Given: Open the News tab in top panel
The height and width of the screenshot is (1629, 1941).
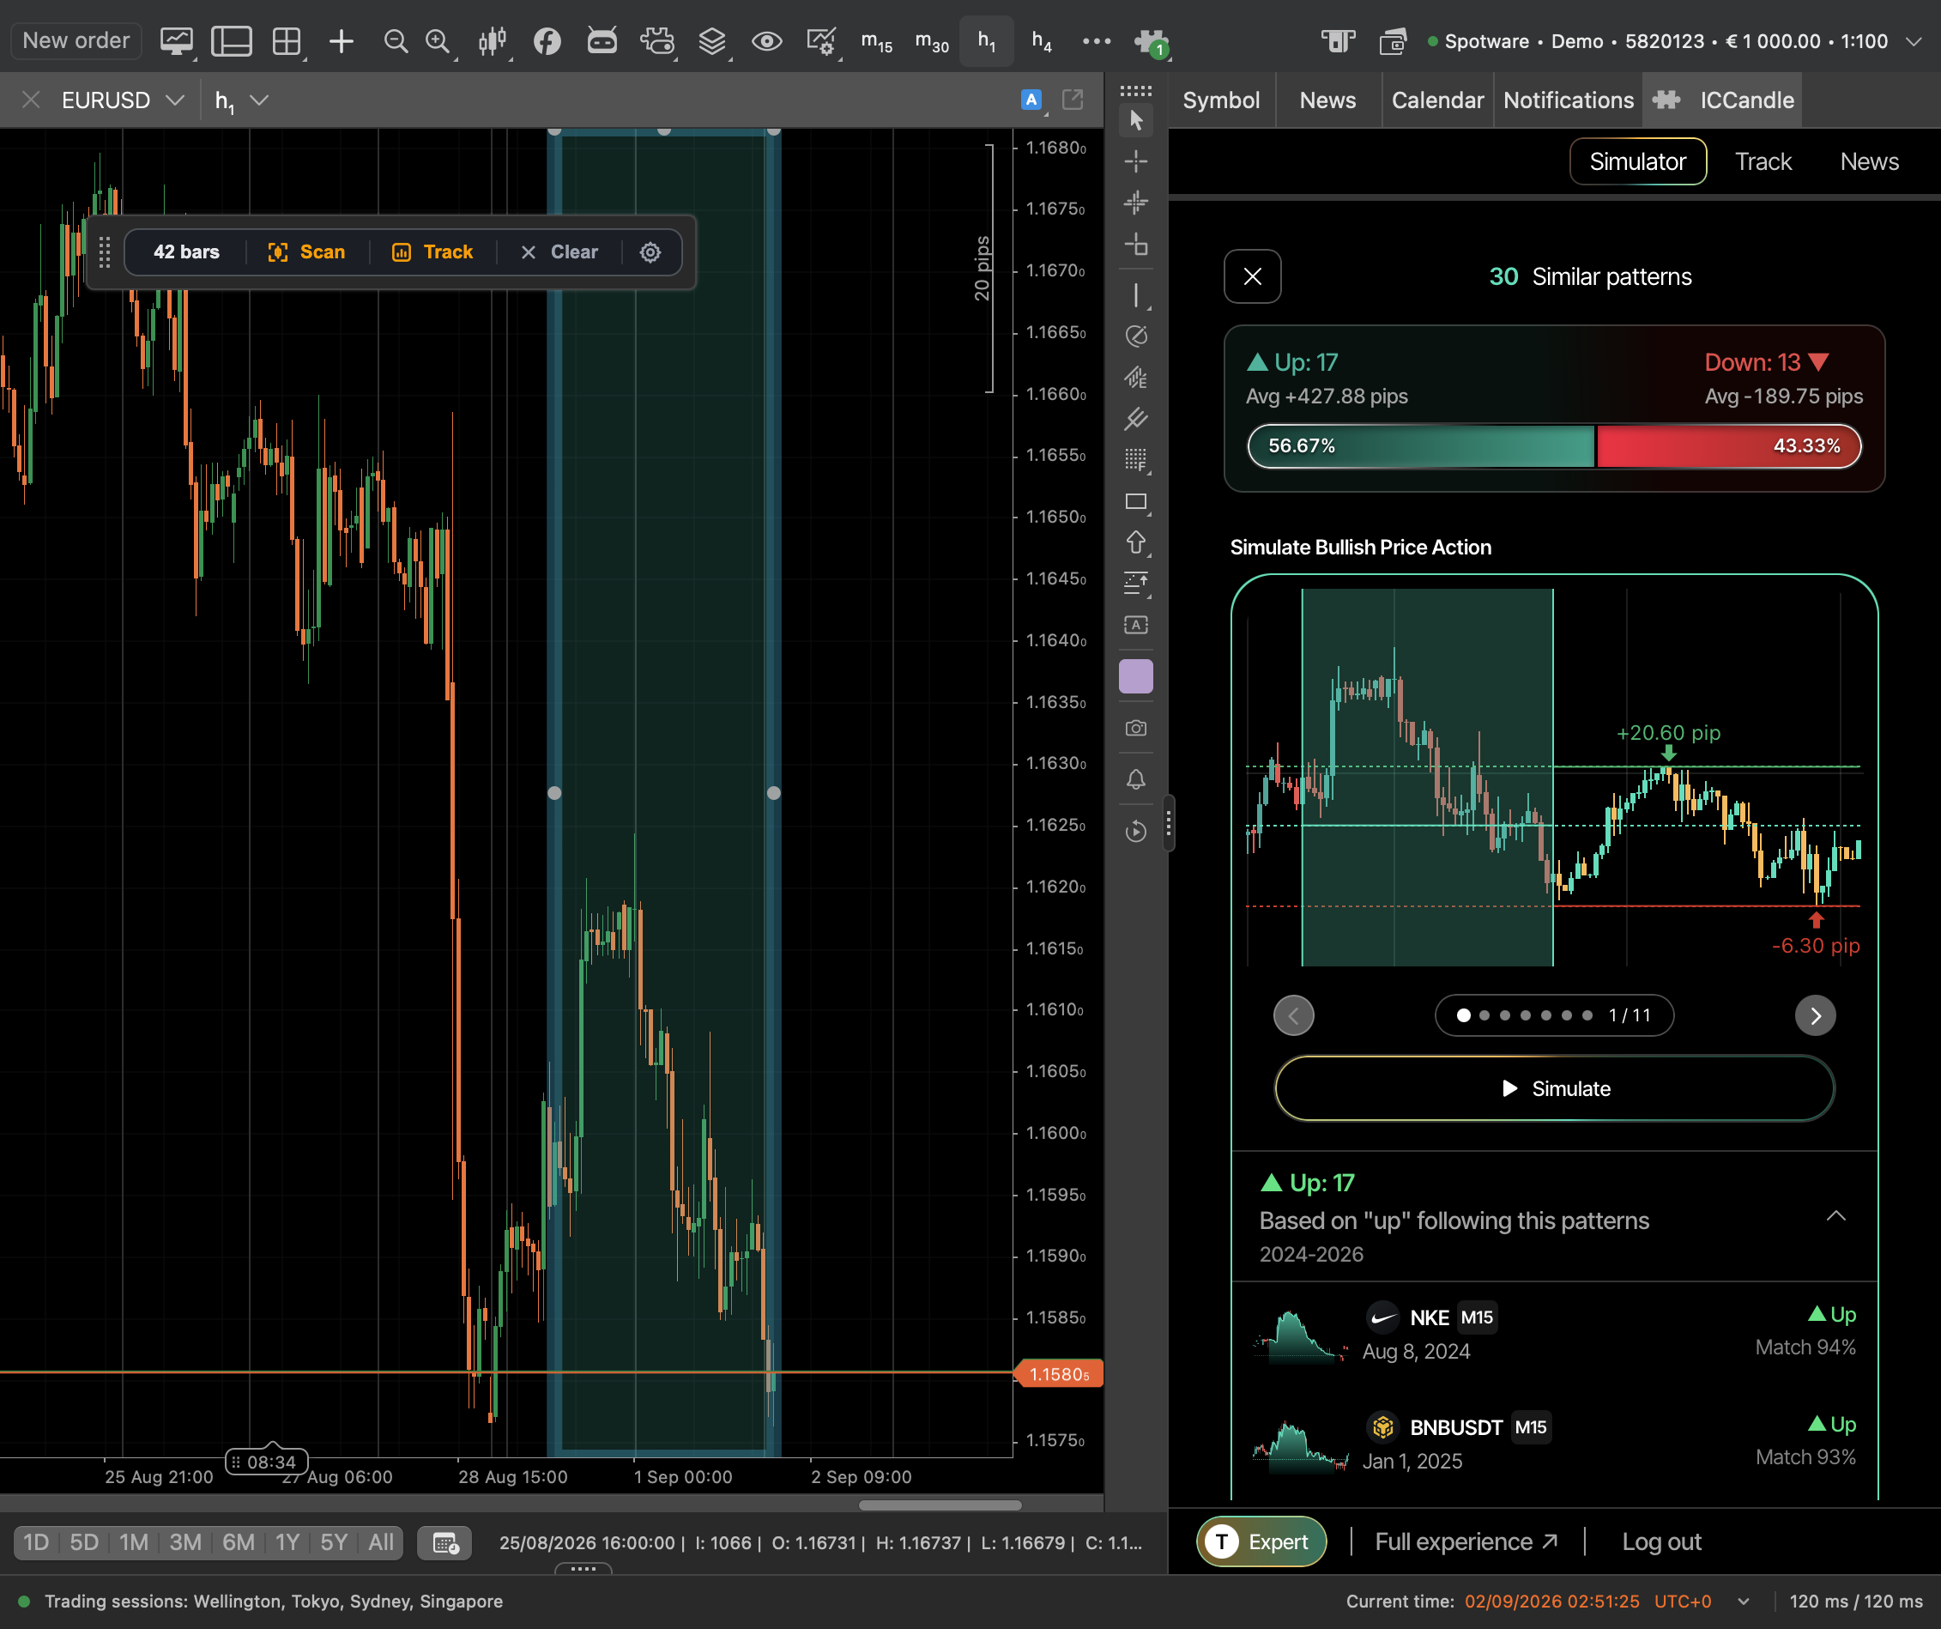Looking at the screenshot, I should [x=1327, y=100].
